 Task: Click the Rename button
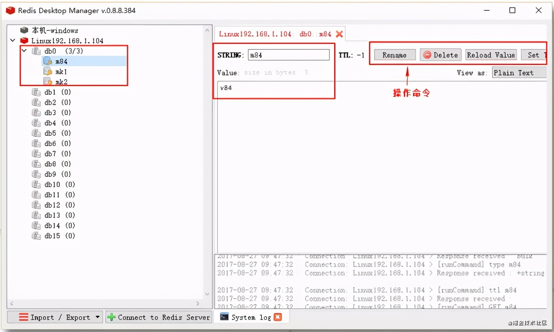click(x=395, y=55)
